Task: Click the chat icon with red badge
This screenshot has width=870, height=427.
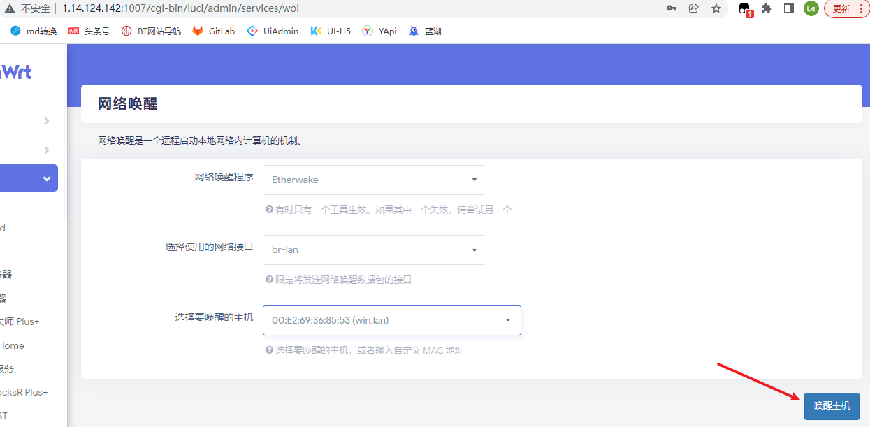Action: click(744, 9)
